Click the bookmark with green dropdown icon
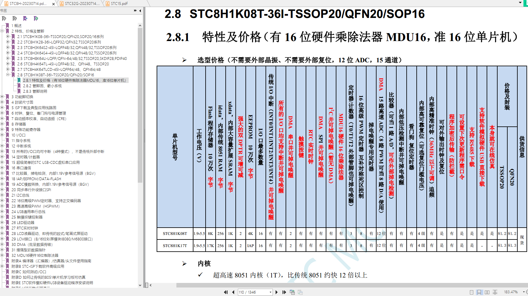528x296 pixels. pos(36,19)
